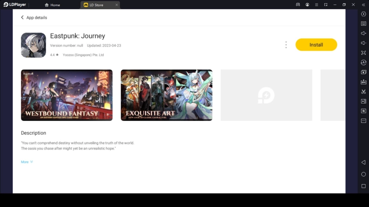Viewport: 369px width, 207px height.
Task: Open the Westbound Fantasy screenshot thumbnail
Action: tap(67, 95)
